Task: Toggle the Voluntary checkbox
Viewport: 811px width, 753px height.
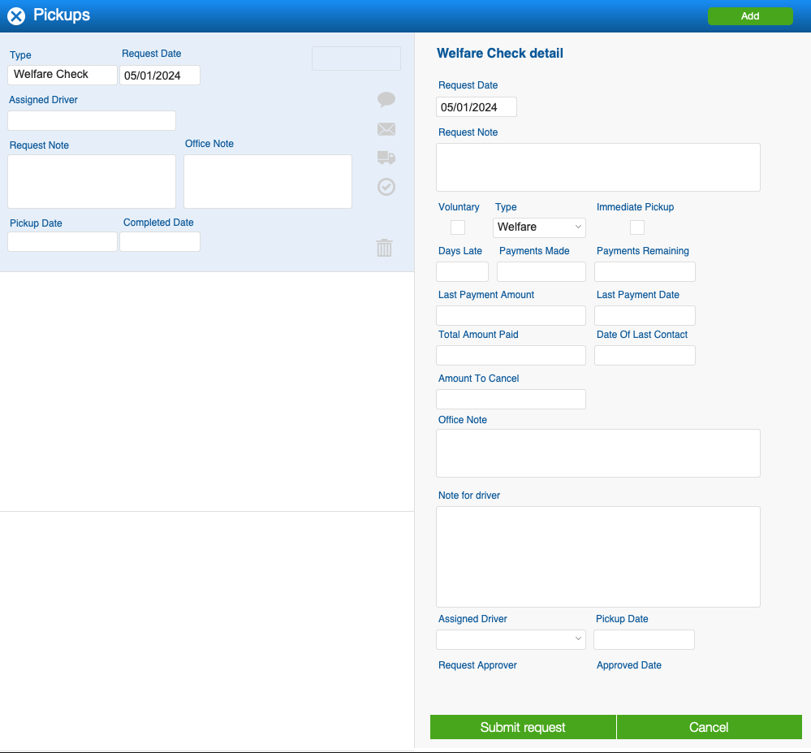Action: pyautogui.click(x=458, y=227)
